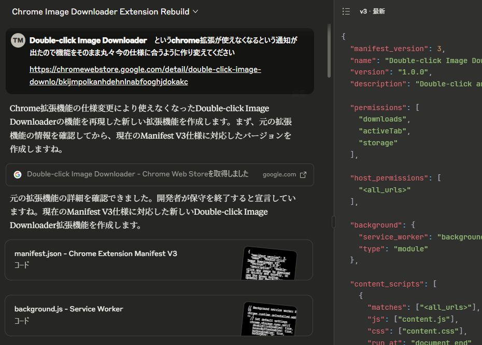The image size is (482, 345).
Task: Click the background.js code preview thumbnail
Action: pyautogui.click(x=270, y=319)
